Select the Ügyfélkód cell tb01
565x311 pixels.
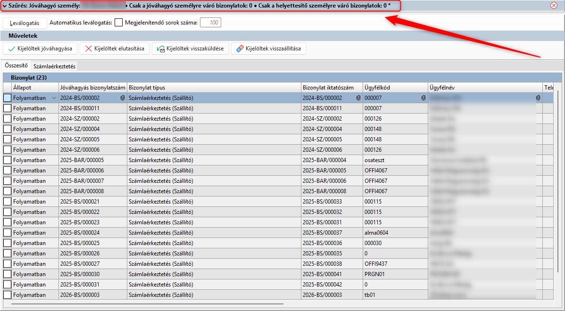click(x=395, y=295)
